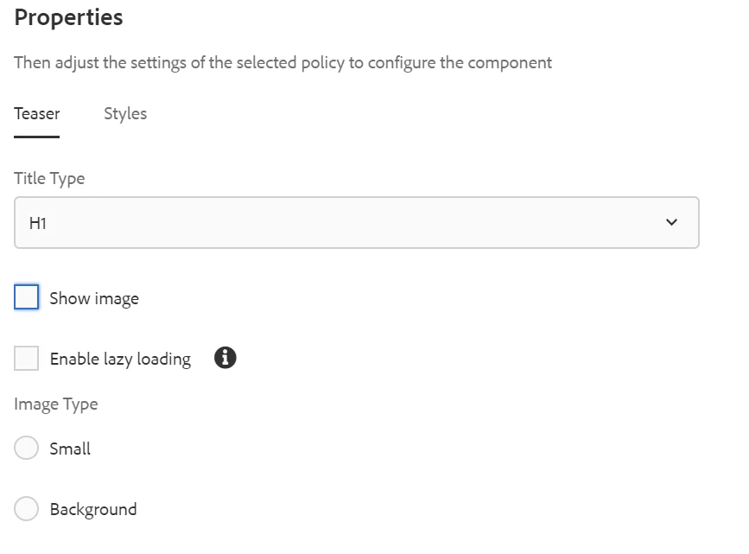This screenshot has width=749, height=554.
Task: Click the 'Title Type' field label
Action: coord(49,179)
